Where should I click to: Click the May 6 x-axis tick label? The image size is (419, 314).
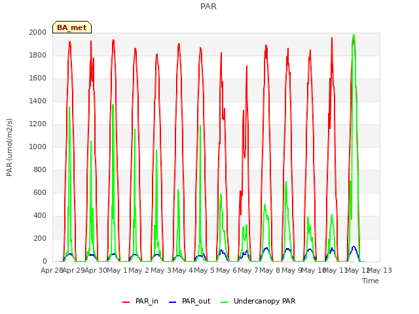(x=227, y=271)
